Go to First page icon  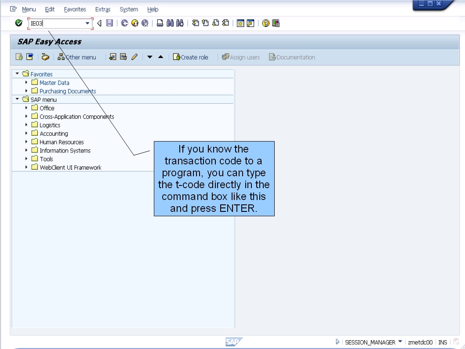pyautogui.click(x=196, y=23)
